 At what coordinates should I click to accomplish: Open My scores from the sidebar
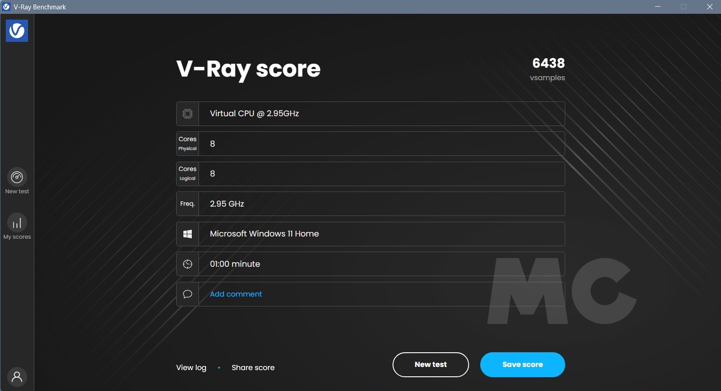tap(17, 223)
